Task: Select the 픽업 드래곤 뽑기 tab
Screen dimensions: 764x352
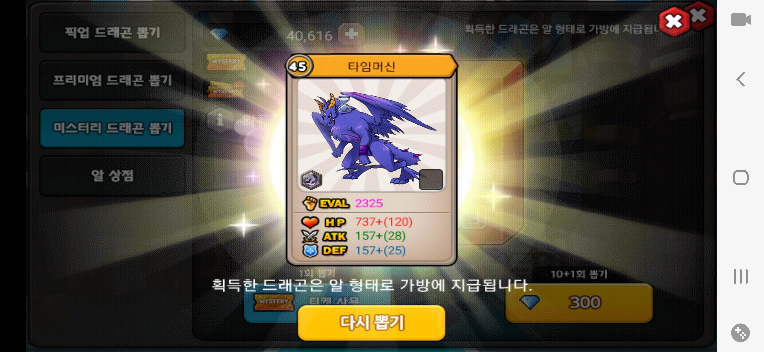Action: pos(112,33)
